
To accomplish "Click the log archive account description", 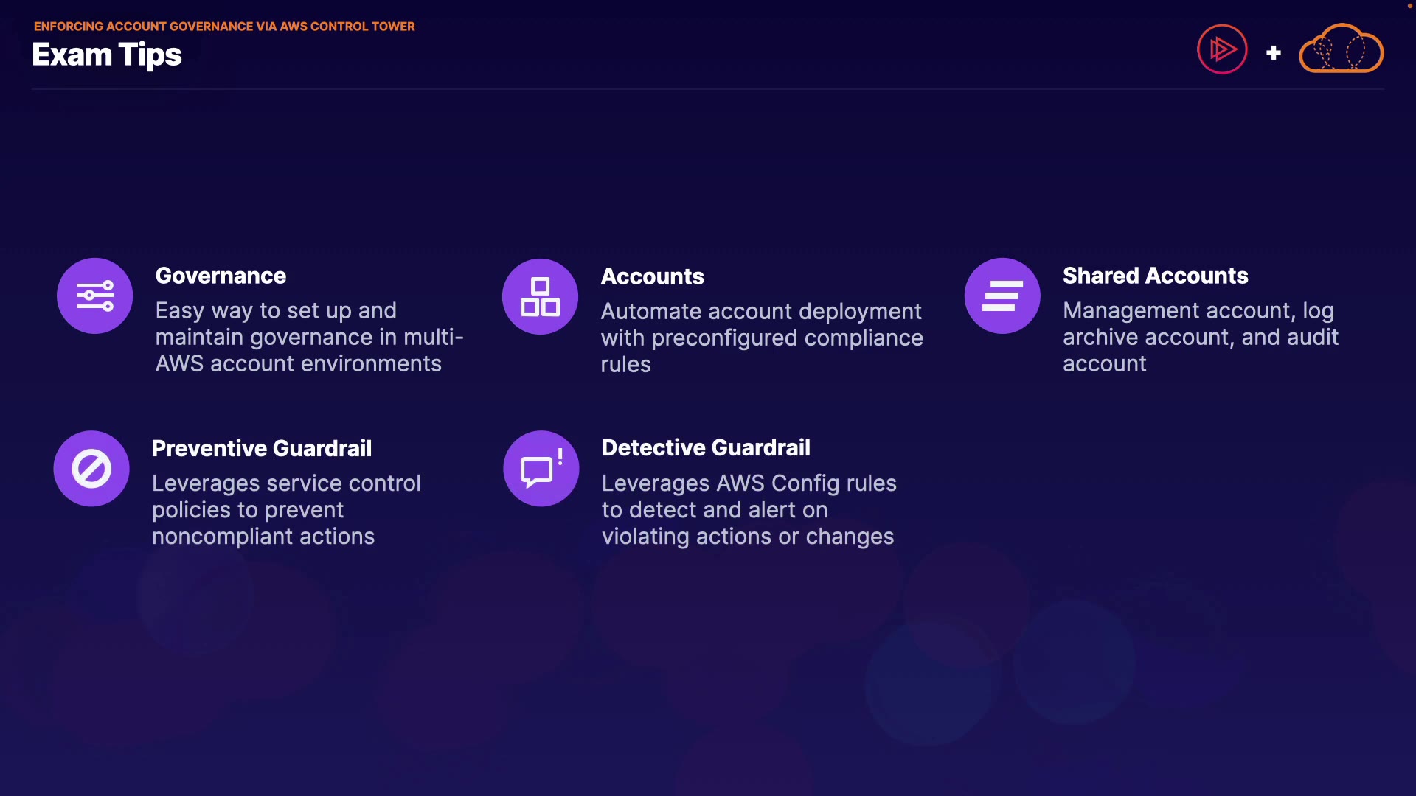I will pos(1200,338).
